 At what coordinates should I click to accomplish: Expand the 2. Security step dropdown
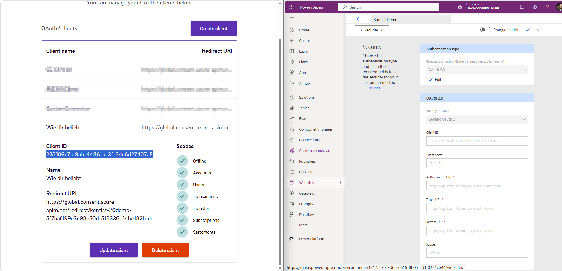coord(372,30)
